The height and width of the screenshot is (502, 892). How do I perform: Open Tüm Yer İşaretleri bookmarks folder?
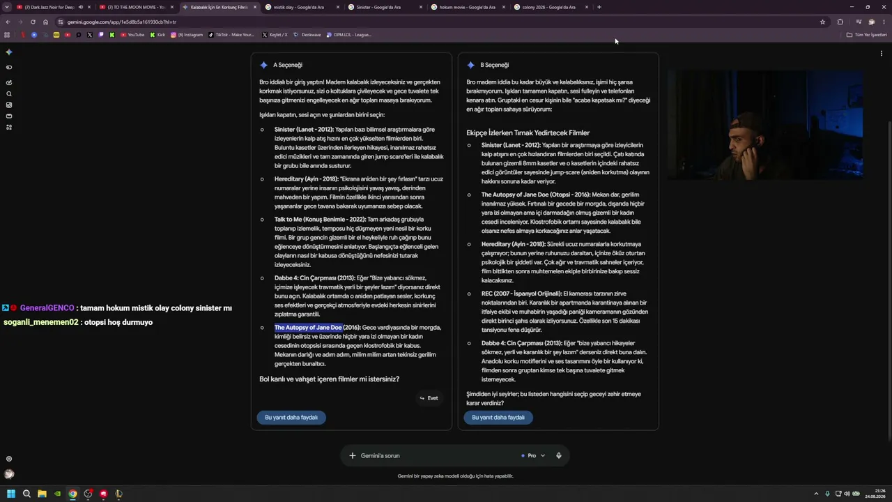866,35
